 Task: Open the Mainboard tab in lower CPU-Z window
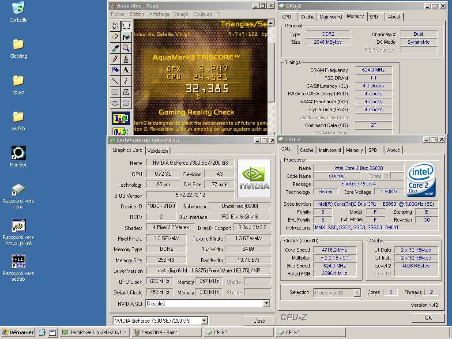pos(330,150)
